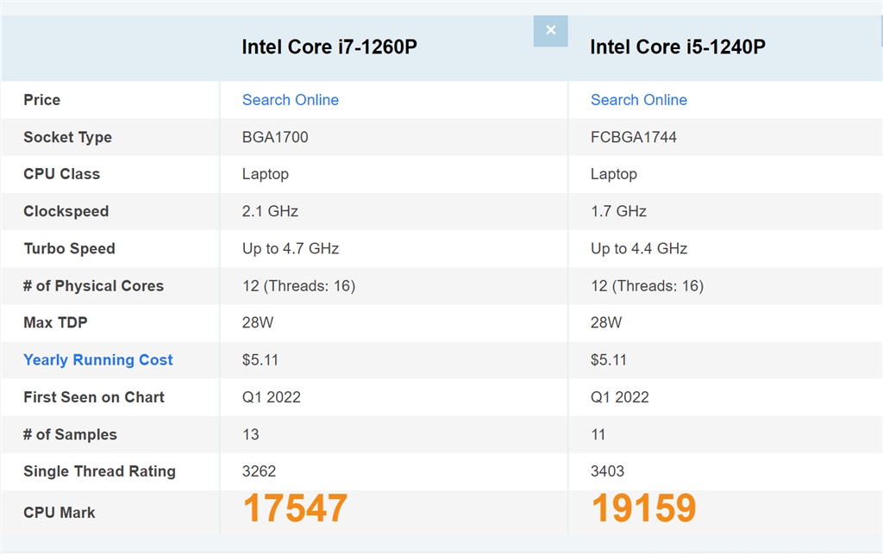Open Search Online link for the i5-1240P
The height and width of the screenshot is (555, 883).
click(638, 100)
